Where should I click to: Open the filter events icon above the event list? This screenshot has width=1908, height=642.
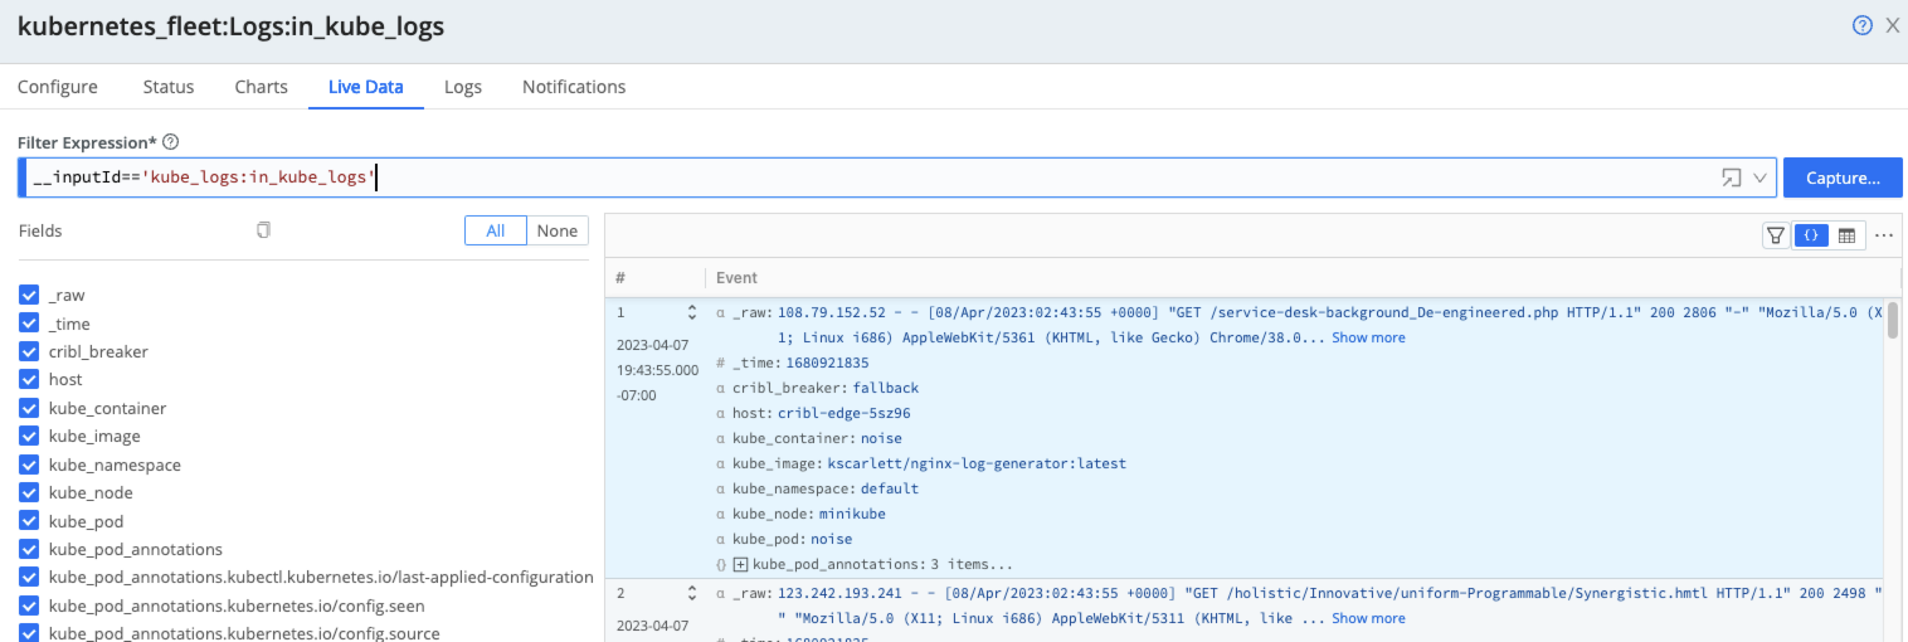(1775, 235)
